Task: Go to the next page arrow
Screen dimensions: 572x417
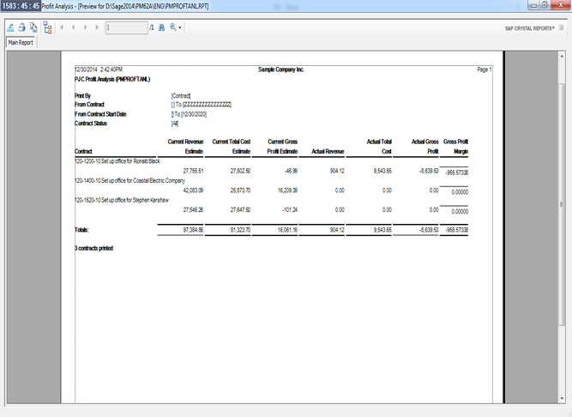Action: (x=85, y=27)
